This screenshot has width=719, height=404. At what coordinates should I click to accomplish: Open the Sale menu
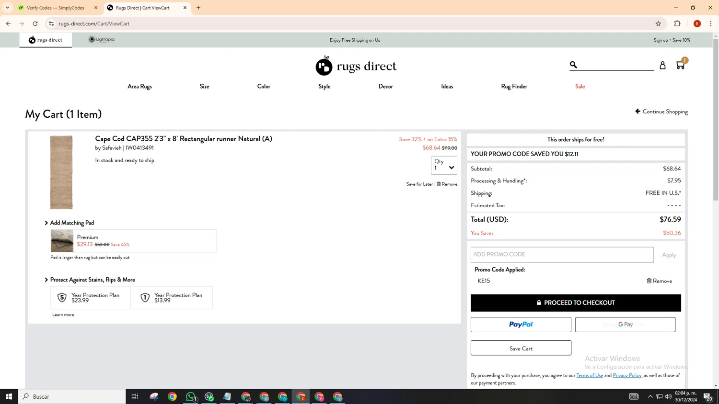(x=580, y=87)
